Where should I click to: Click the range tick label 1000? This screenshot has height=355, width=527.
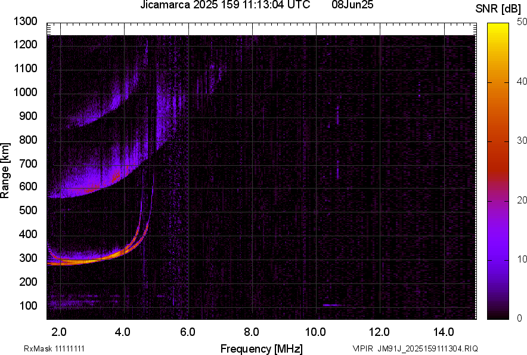[x=25, y=92]
